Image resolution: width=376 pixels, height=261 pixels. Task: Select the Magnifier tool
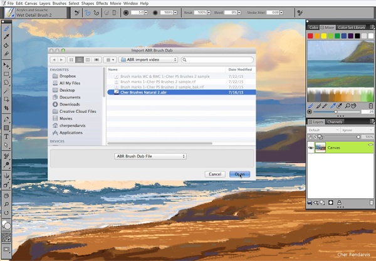[x=6, y=205]
